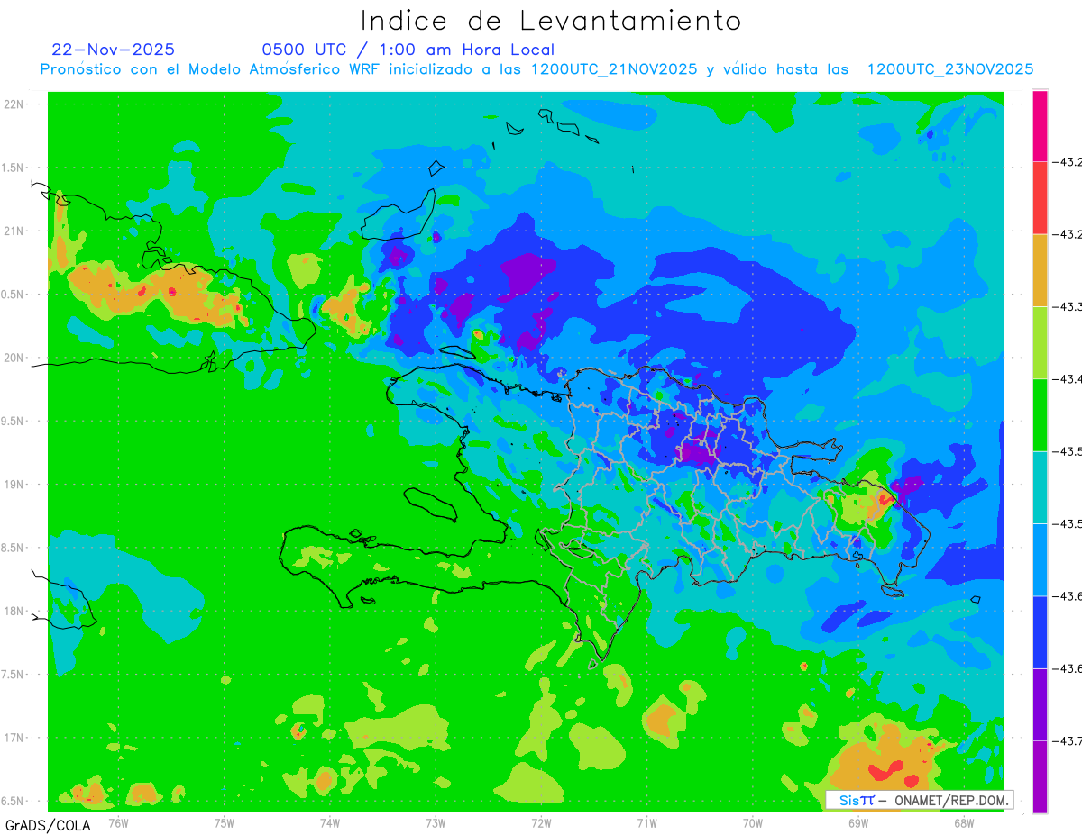Click the '20N' latitude axis label
The width and height of the screenshot is (1082, 835).
coord(15,358)
